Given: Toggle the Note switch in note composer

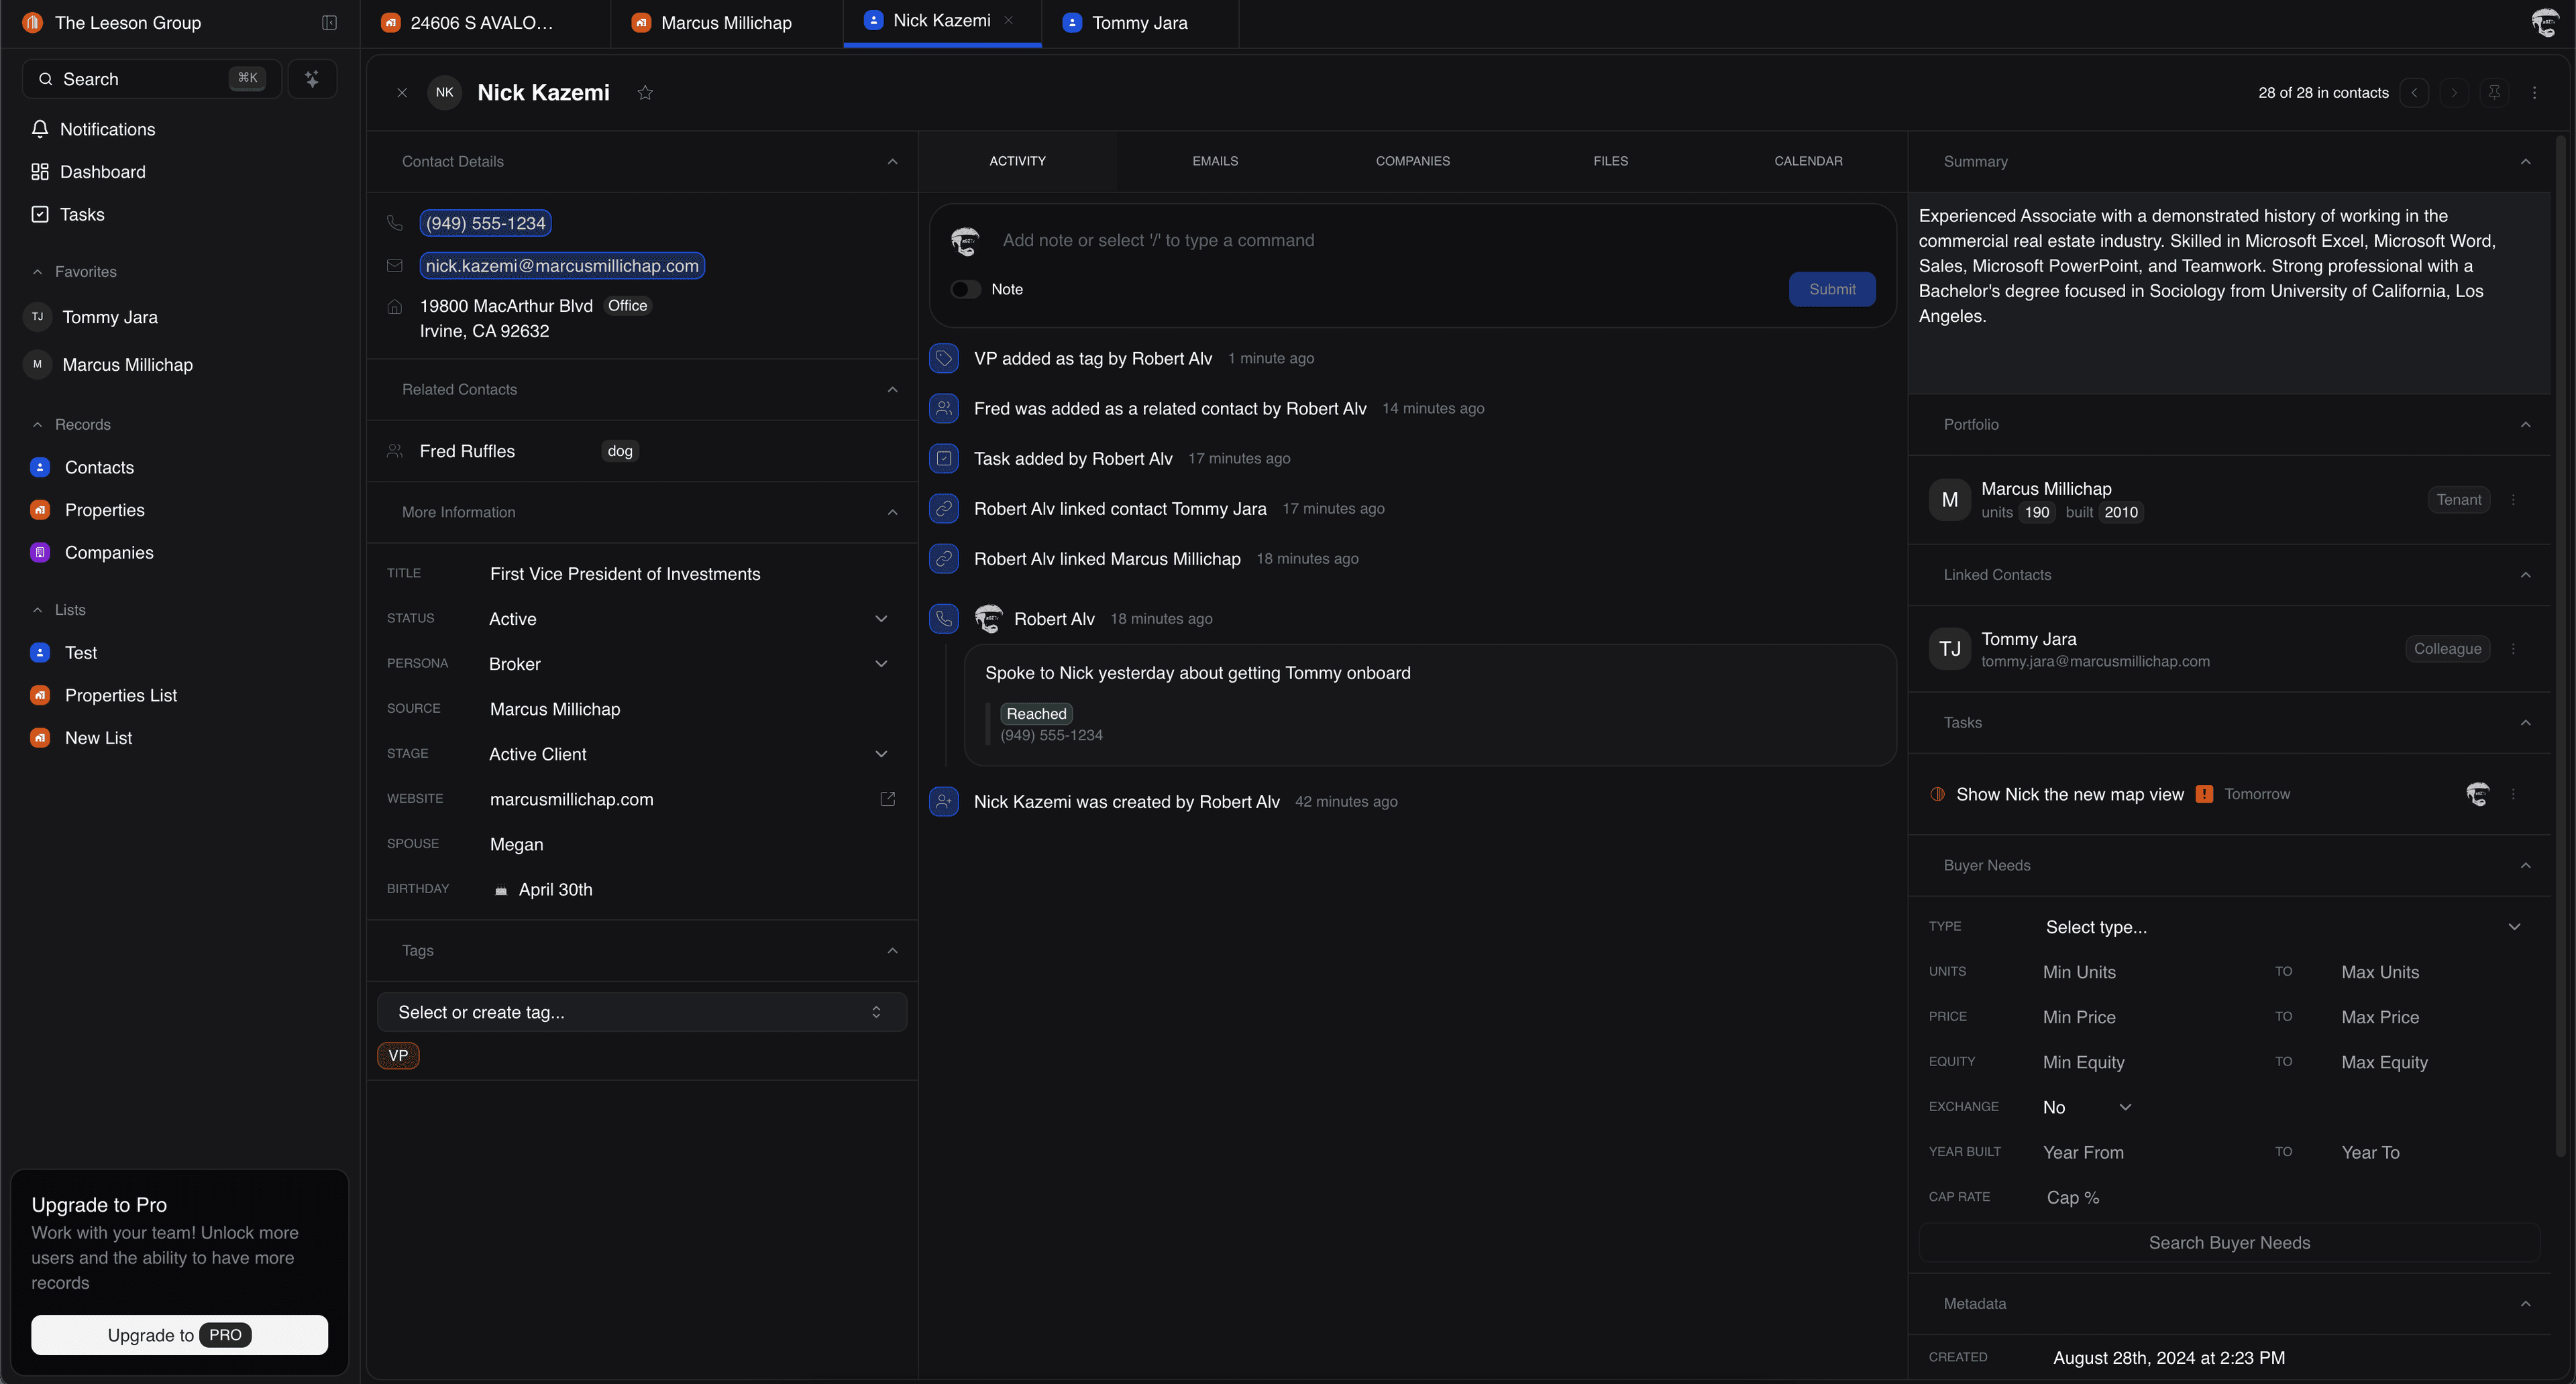Looking at the screenshot, I should pos(964,289).
